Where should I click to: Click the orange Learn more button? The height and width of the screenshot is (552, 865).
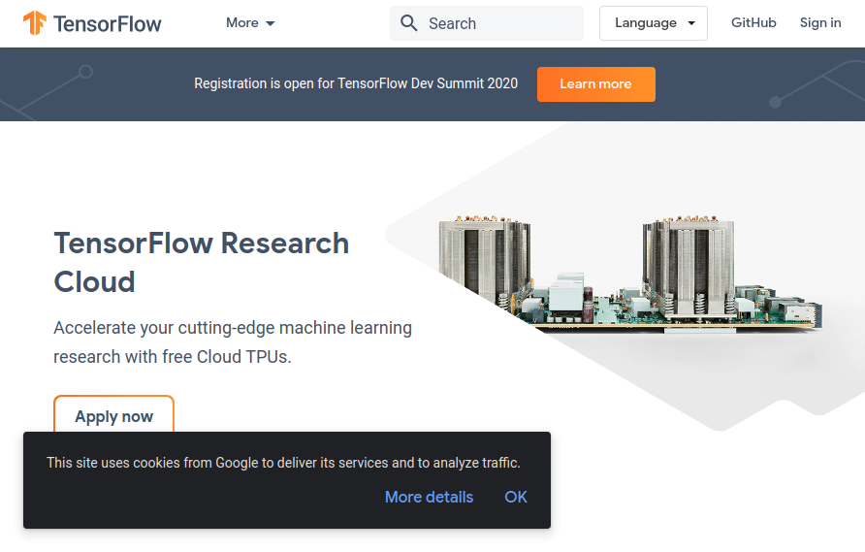(x=595, y=83)
